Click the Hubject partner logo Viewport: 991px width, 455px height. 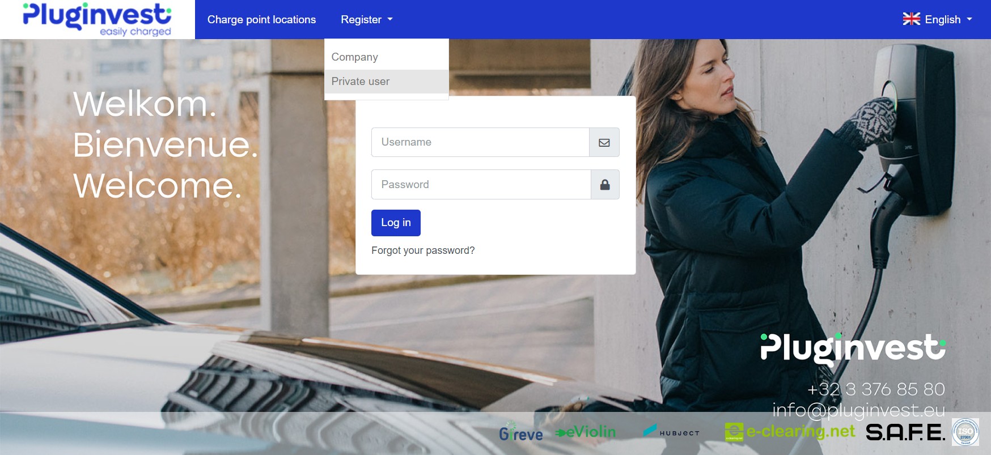pyautogui.click(x=671, y=432)
